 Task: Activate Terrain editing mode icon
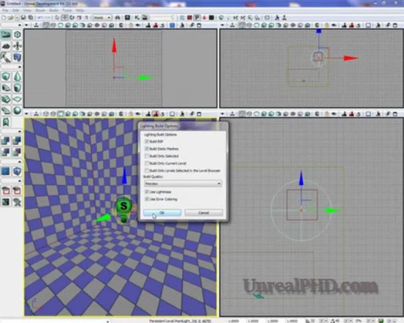click(x=6, y=46)
